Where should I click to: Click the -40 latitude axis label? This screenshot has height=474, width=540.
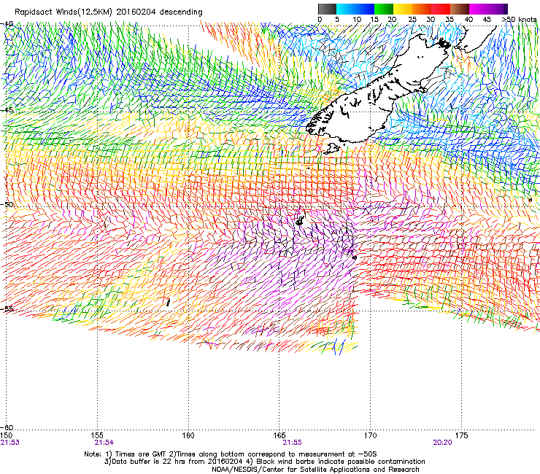pos(7,24)
